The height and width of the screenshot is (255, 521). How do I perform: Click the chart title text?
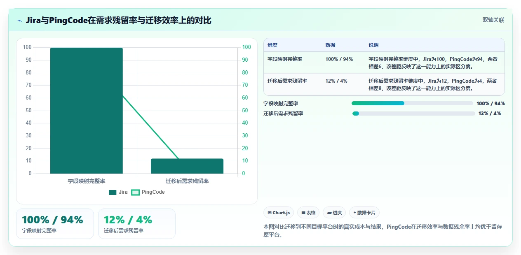[118, 20]
